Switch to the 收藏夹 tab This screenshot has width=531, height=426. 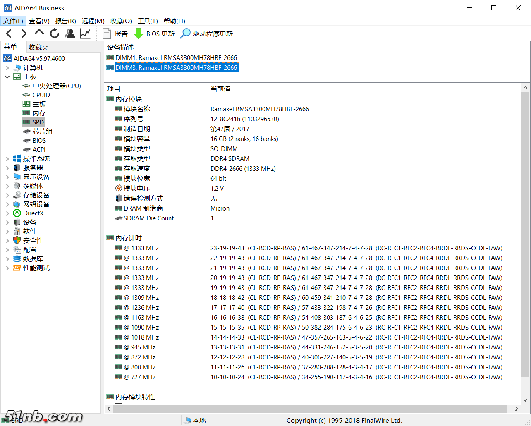(38, 47)
